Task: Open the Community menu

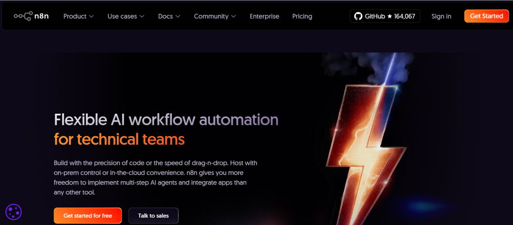Action: (x=215, y=16)
